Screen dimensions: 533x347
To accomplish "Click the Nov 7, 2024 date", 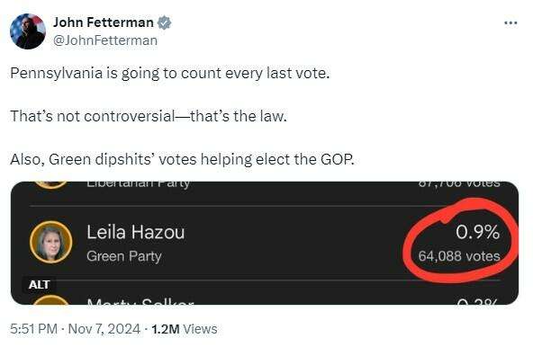I will (104, 329).
